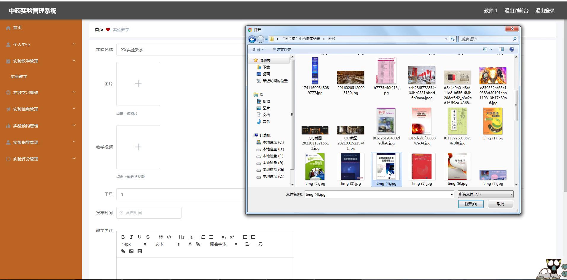The width and height of the screenshot is (567, 280).
Task: Select 实验教学 in the sidebar submenu
Action: point(19,77)
